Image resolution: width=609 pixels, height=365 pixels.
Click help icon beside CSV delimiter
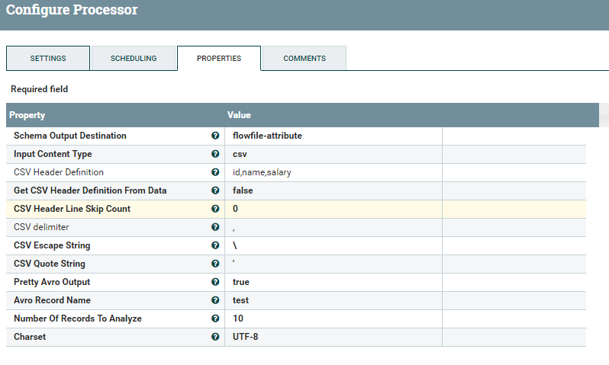(215, 227)
